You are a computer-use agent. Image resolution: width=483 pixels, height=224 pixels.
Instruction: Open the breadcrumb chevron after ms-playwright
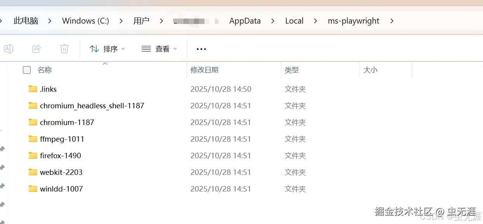(x=392, y=21)
